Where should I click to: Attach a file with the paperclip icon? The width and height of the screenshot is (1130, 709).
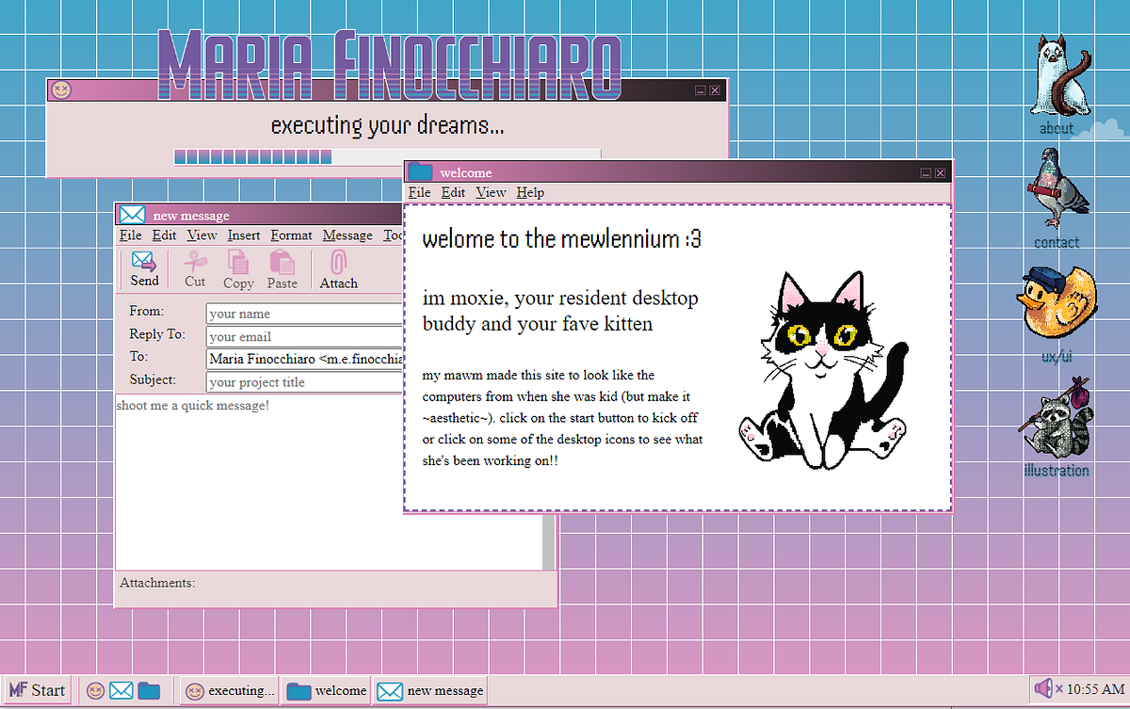(337, 268)
